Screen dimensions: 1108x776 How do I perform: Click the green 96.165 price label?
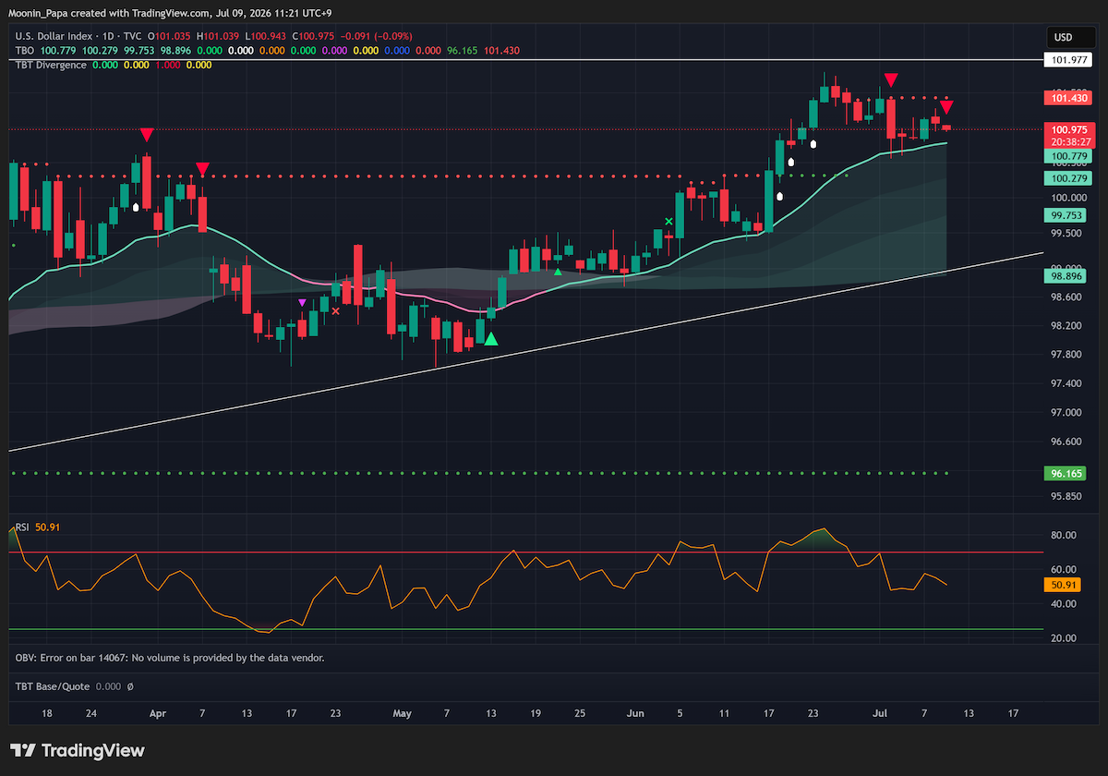(1068, 473)
